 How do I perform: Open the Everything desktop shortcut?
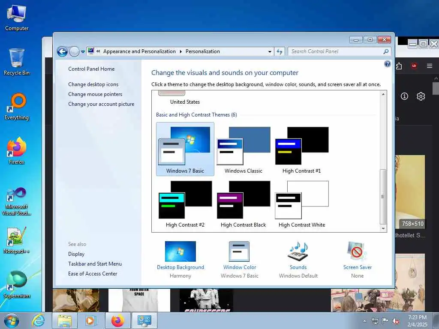click(x=17, y=107)
